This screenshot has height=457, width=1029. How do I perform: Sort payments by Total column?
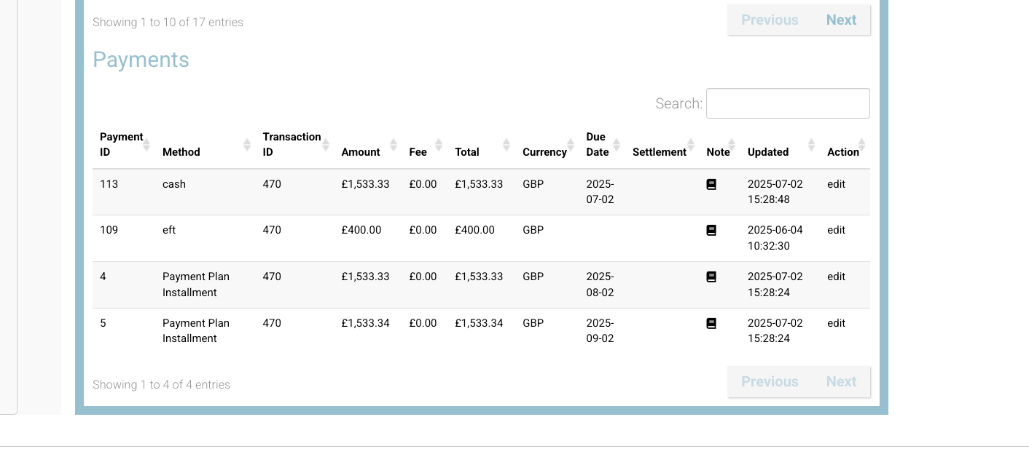click(506, 144)
